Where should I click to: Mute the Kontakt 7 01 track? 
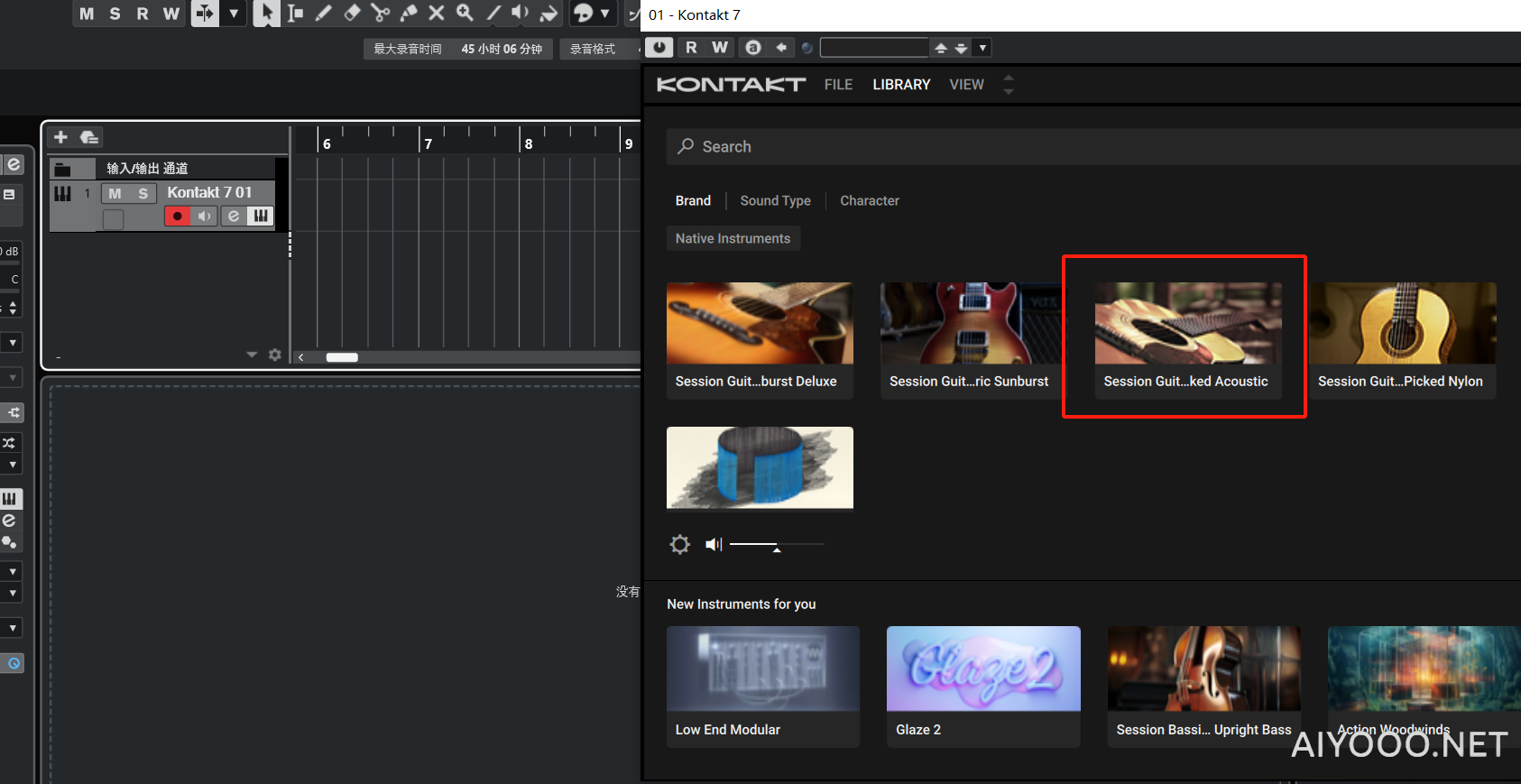pos(115,193)
